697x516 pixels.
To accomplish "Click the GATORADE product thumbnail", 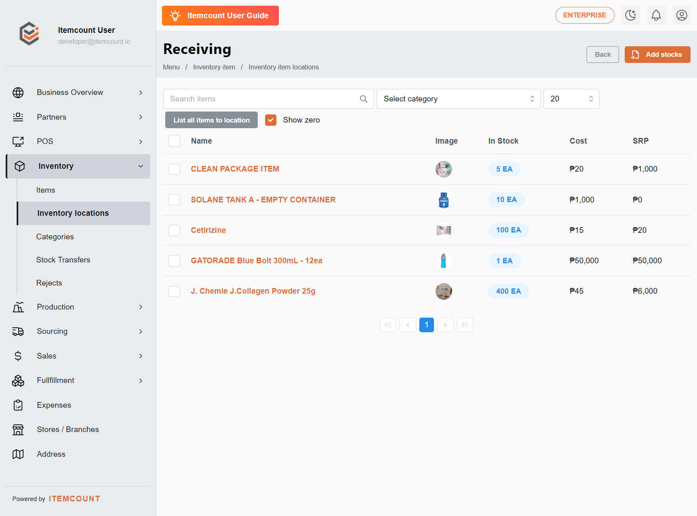I will (444, 261).
